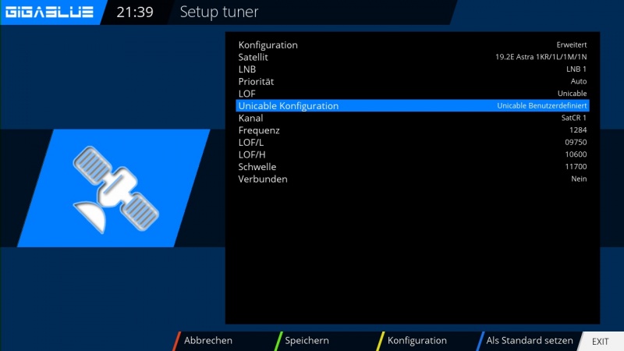Select the LOF/H field showing 10600
The image size is (624, 351).
tap(412, 154)
